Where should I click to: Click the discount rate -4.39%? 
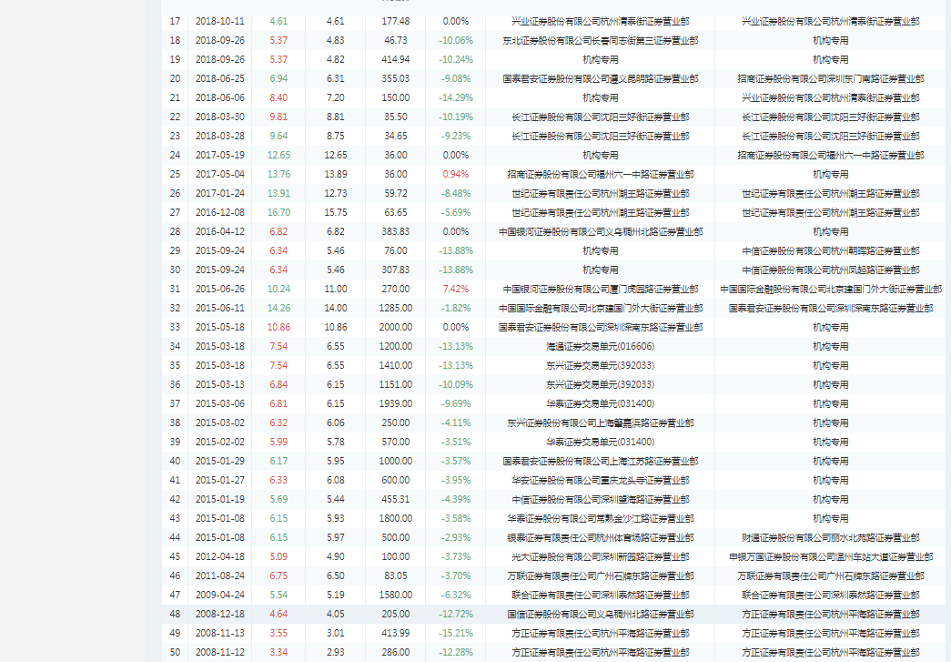[x=456, y=499]
